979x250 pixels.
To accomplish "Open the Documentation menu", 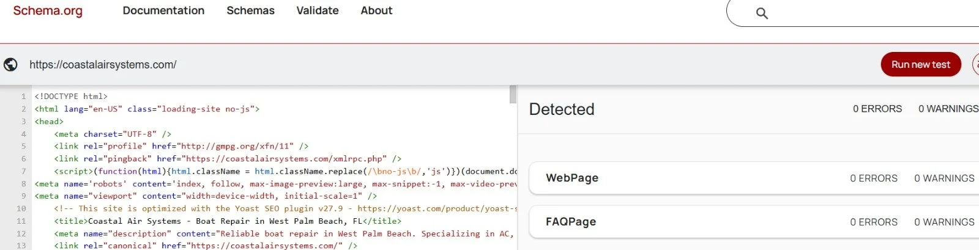I will 163,10.
